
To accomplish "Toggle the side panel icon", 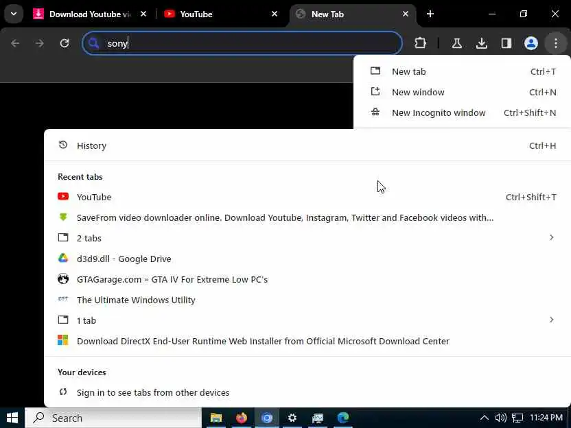I will coord(506,43).
